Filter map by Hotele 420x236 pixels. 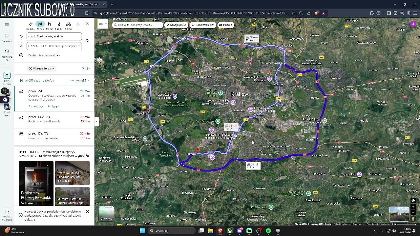tap(225, 25)
